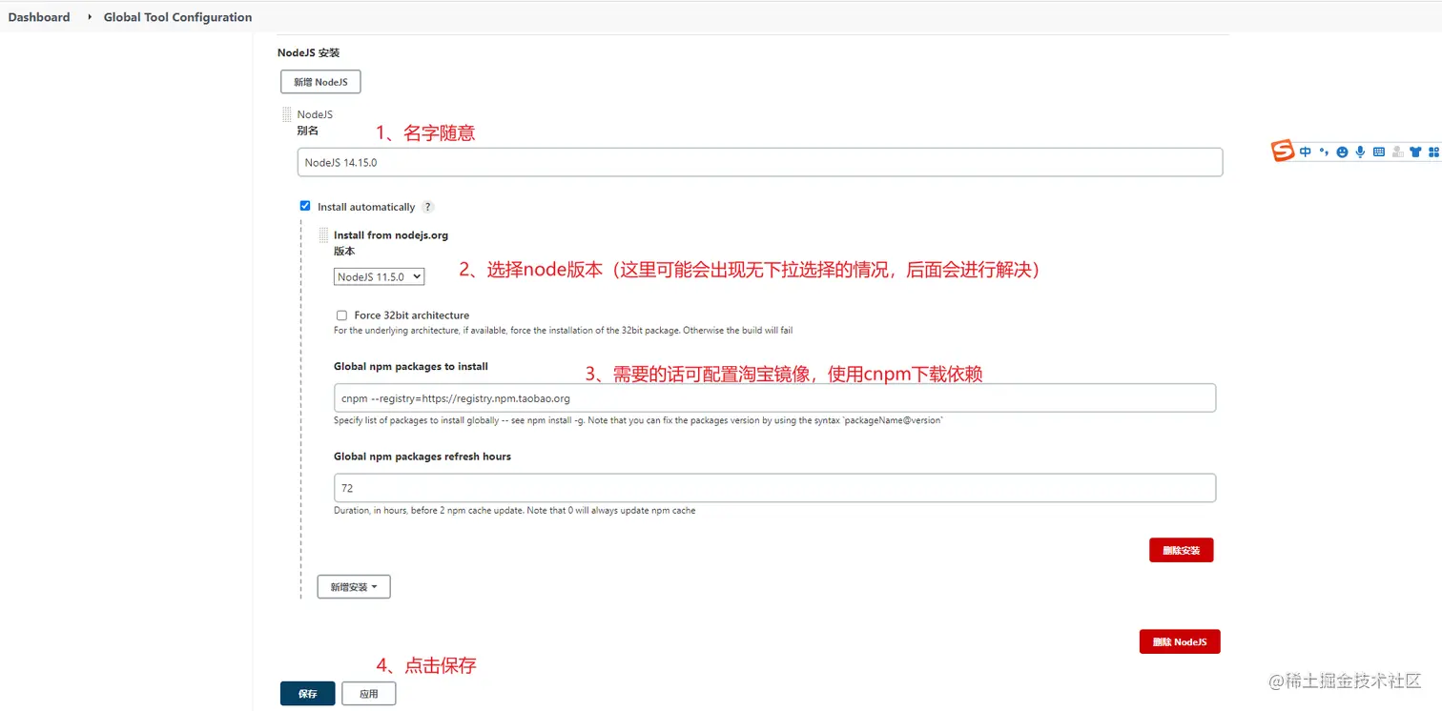Click the Global npm packages to install label

click(411, 366)
